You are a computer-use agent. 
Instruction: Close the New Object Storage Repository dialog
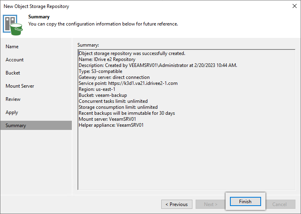pyautogui.click(x=295, y=6)
